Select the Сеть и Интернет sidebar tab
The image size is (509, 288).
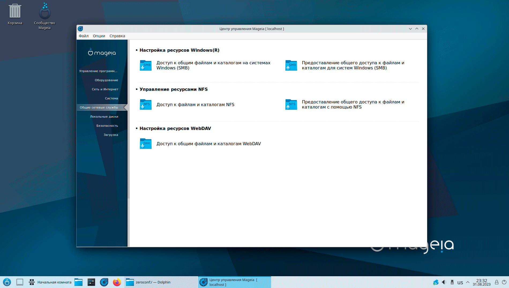tap(102, 89)
